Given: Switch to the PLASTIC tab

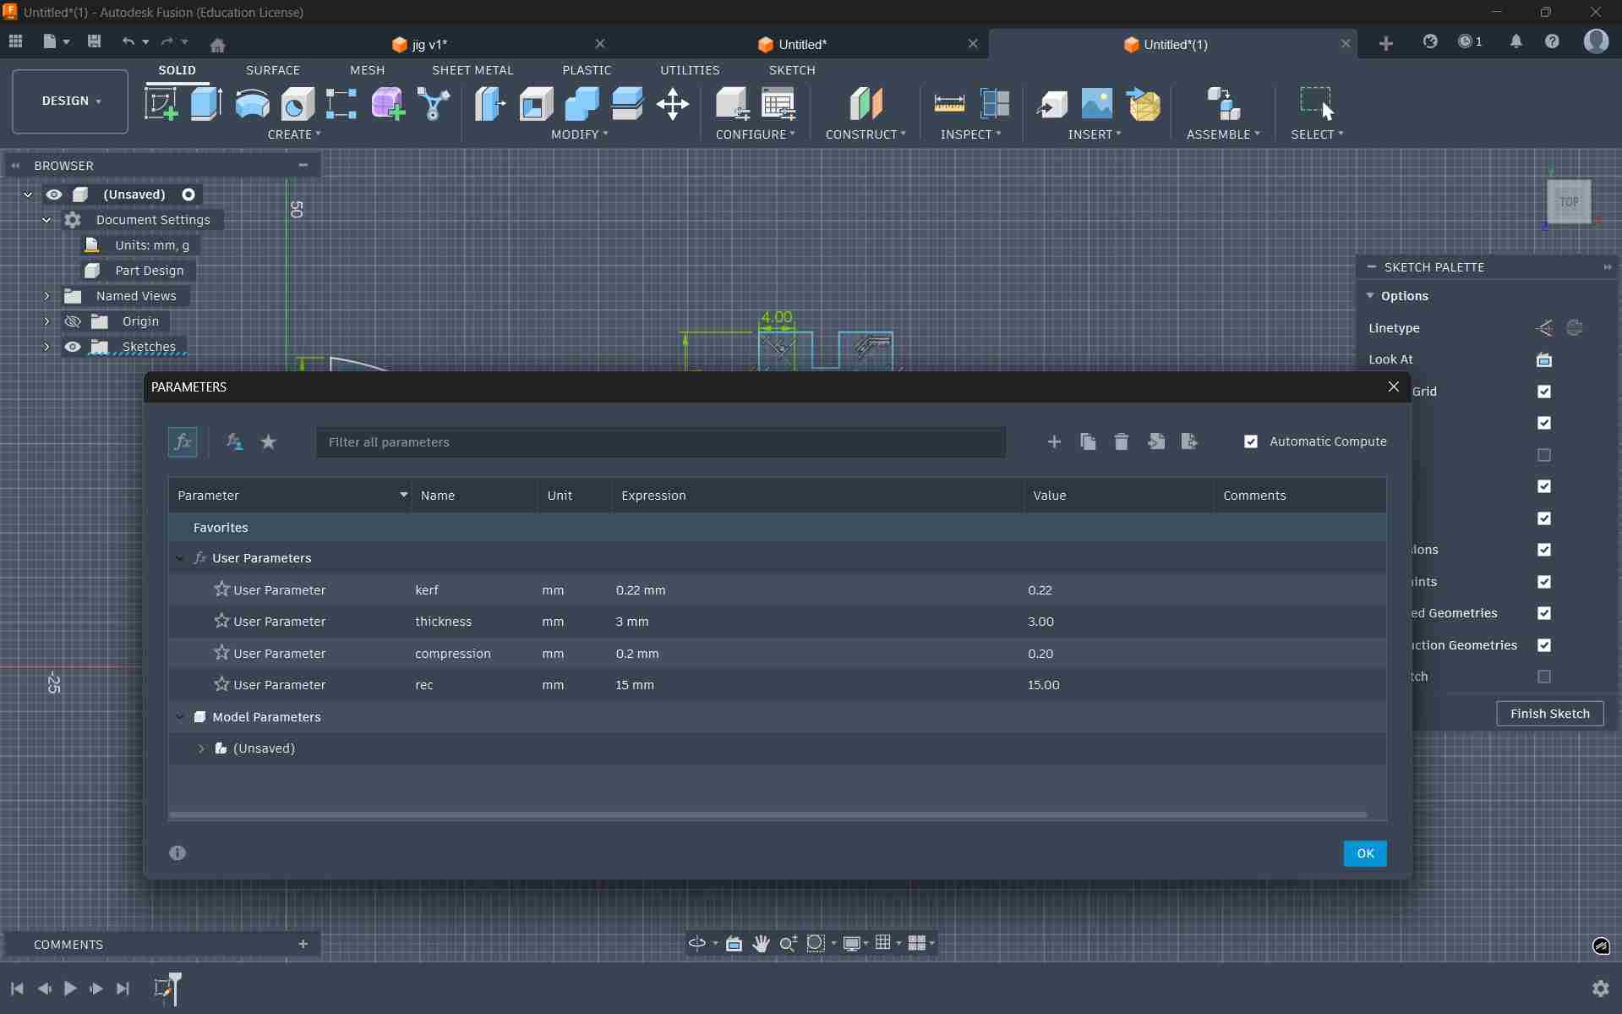Looking at the screenshot, I should [x=587, y=70].
